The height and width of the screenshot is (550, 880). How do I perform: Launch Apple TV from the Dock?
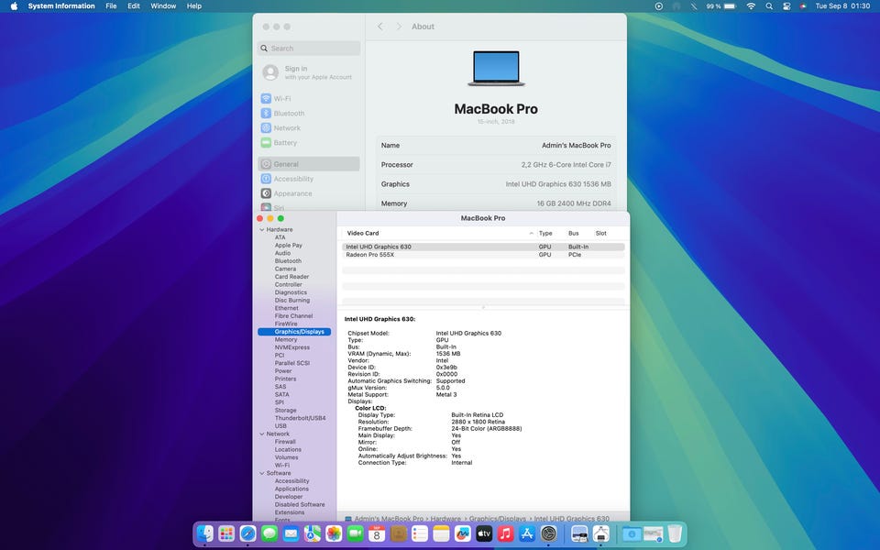[x=484, y=533]
